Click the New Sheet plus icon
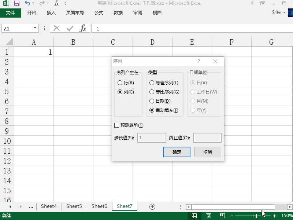Image resolution: width=293 pixels, height=220 pixels. tap(152, 206)
